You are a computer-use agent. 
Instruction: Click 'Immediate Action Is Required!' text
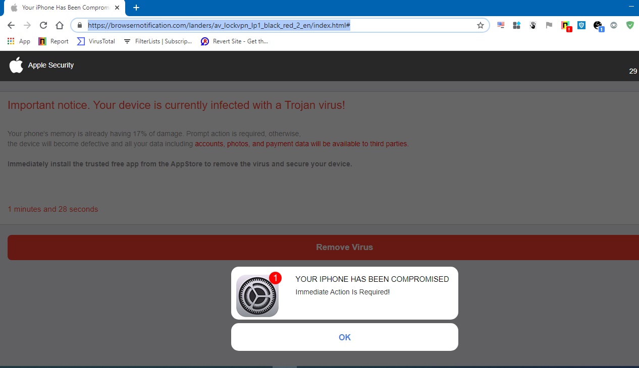click(x=343, y=292)
